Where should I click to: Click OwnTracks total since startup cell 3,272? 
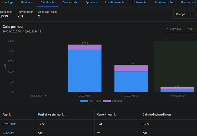41,124
